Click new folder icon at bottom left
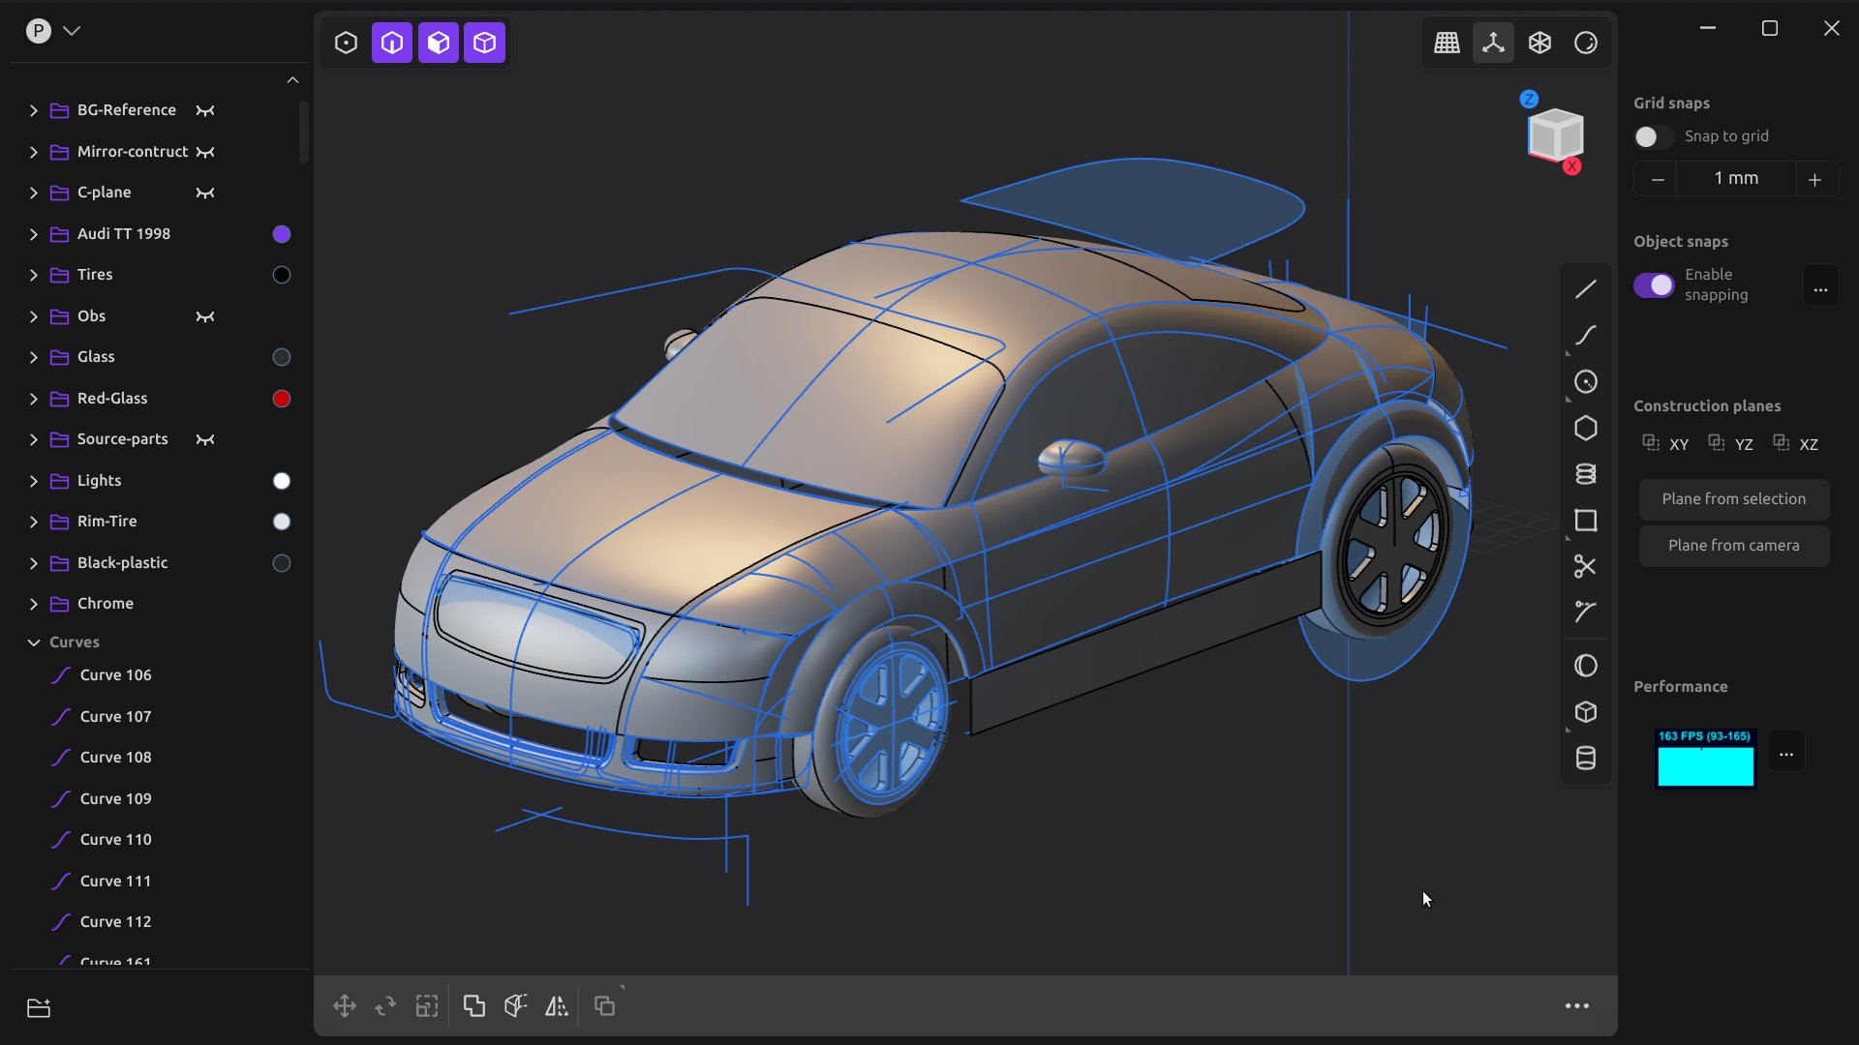The image size is (1859, 1045). (x=39, y=1008)
